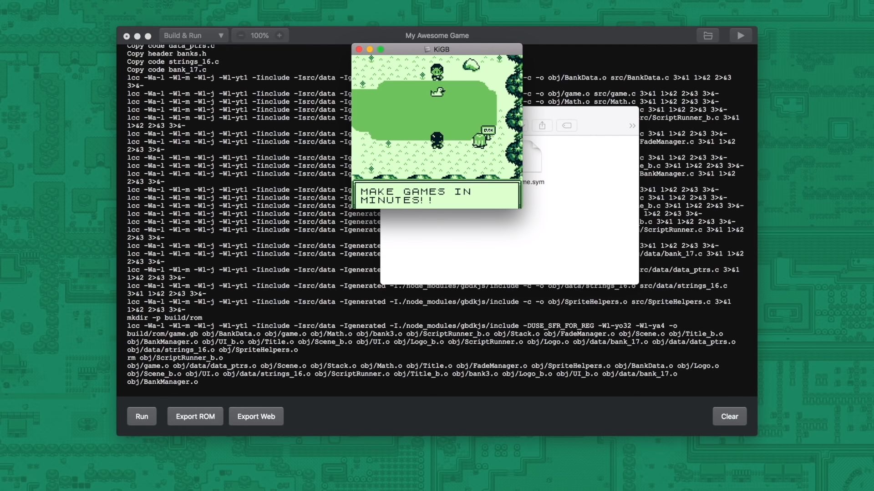Click the final 'obj/BankManager.o' log line

[163, 382]
